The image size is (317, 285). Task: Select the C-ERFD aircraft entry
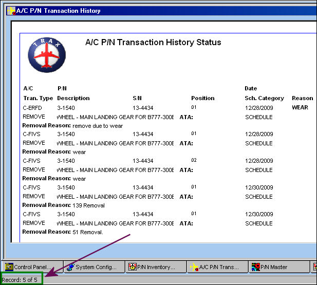(x=32, y=108)
